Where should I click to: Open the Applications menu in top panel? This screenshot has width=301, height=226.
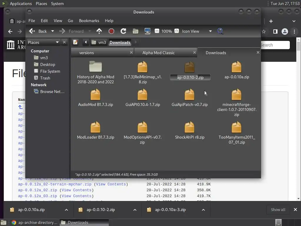(x=21, y=4)
